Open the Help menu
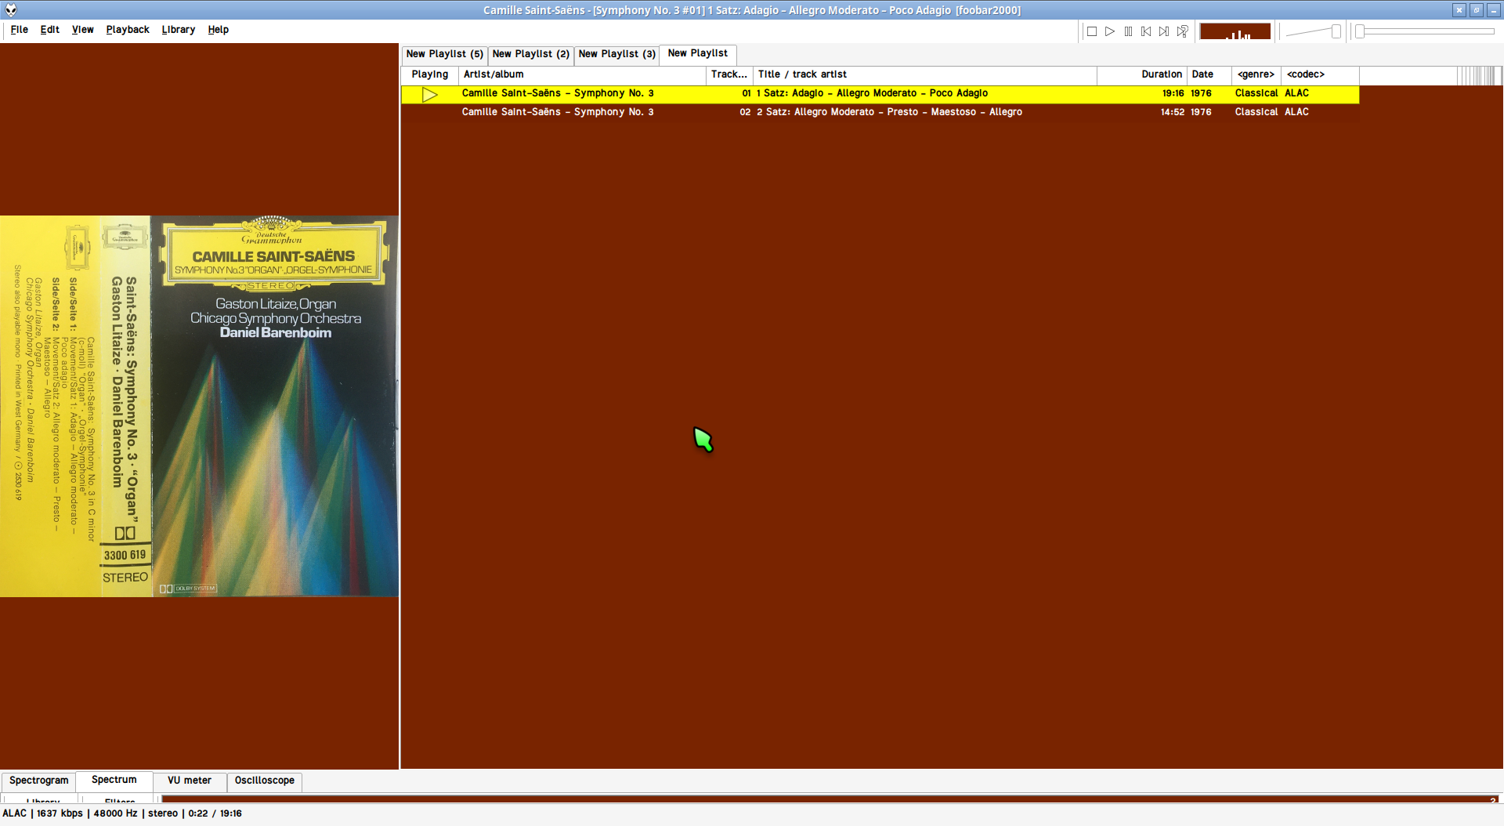This screenshot has width=1504, height=826. [x=219, y=30]
